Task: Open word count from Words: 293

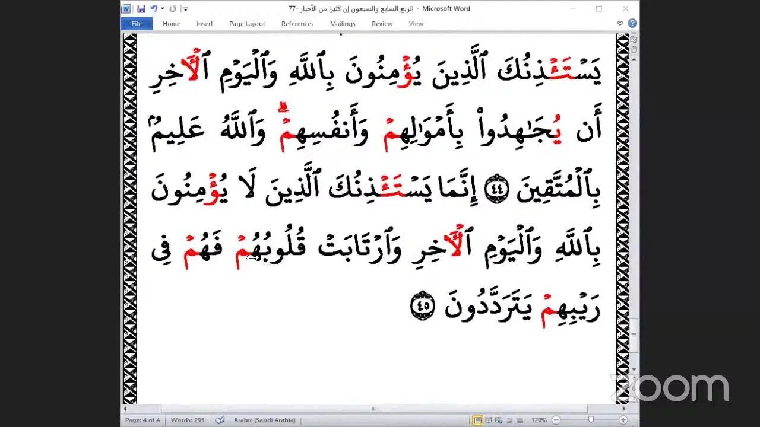Action: point(188,420)
